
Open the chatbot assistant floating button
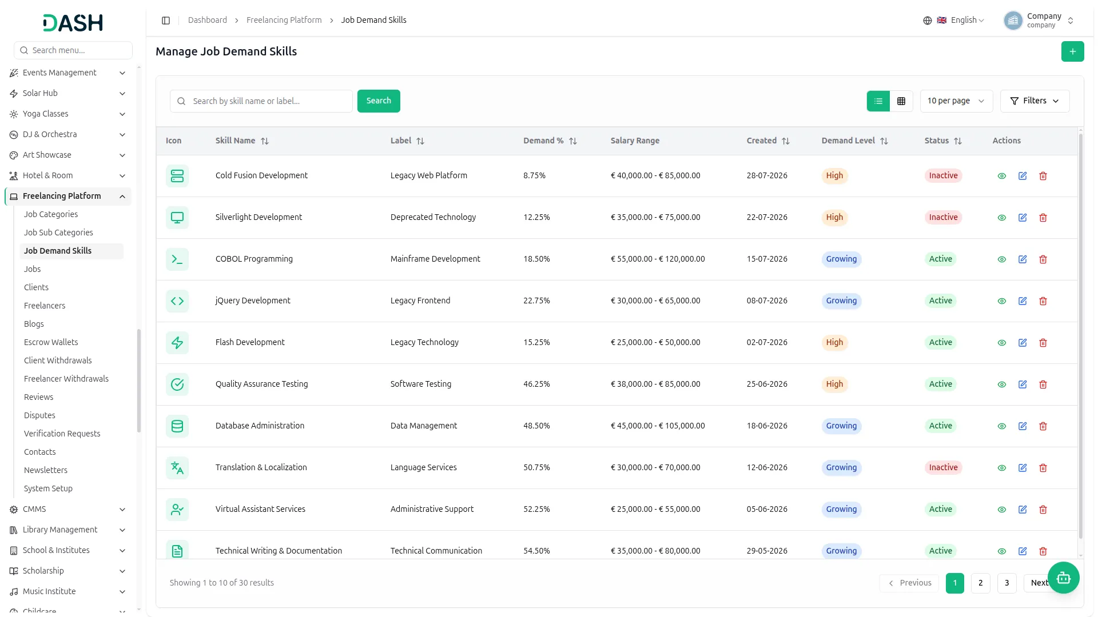(1063, 578)
